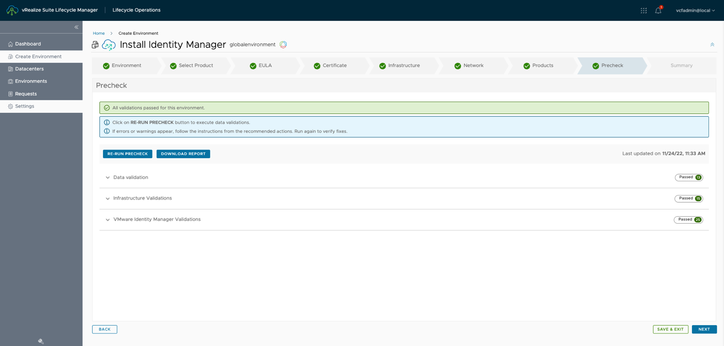The image size is (724, 346).
Task: Select Create Environment in sidebar
Action: click(41, 57)
